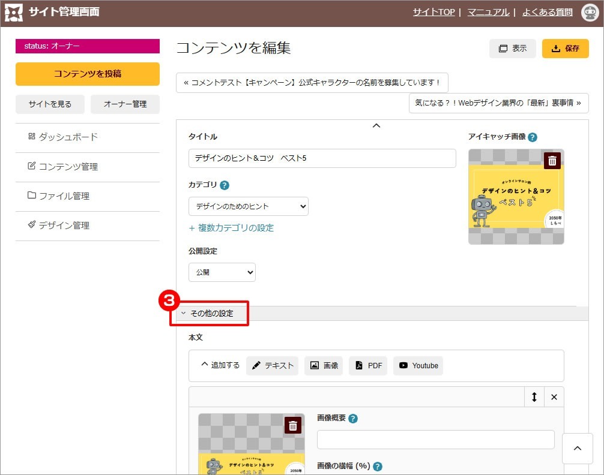Remove the content block with X icon
The image size is (604, 475).
(554, 397)
